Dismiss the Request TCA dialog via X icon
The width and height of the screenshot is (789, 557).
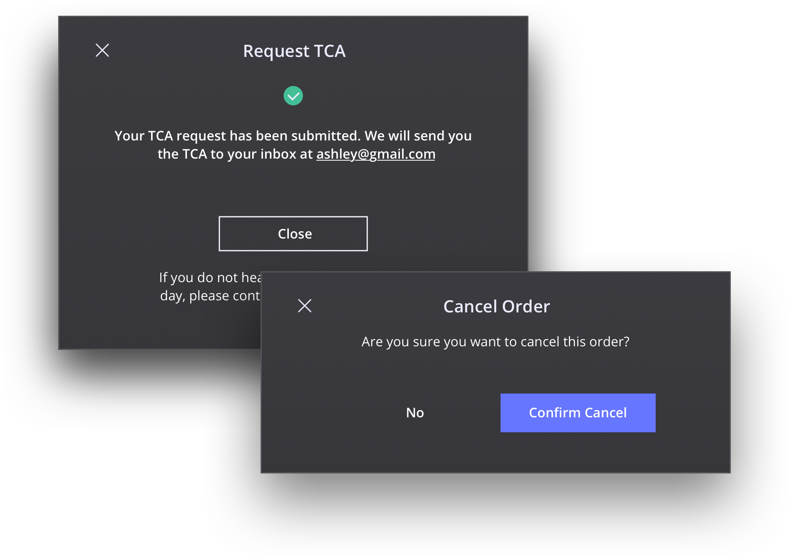coord(102,50)
